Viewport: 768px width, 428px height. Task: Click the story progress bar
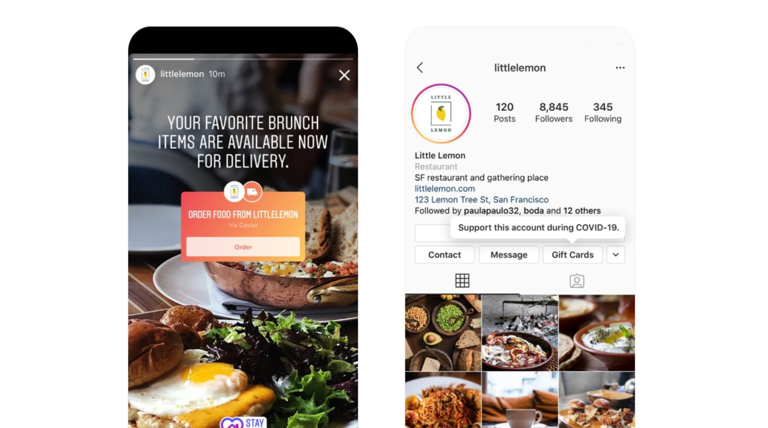click(x=243, y=59)
